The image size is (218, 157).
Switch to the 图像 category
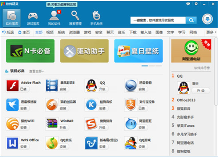(x=159, y=32)
